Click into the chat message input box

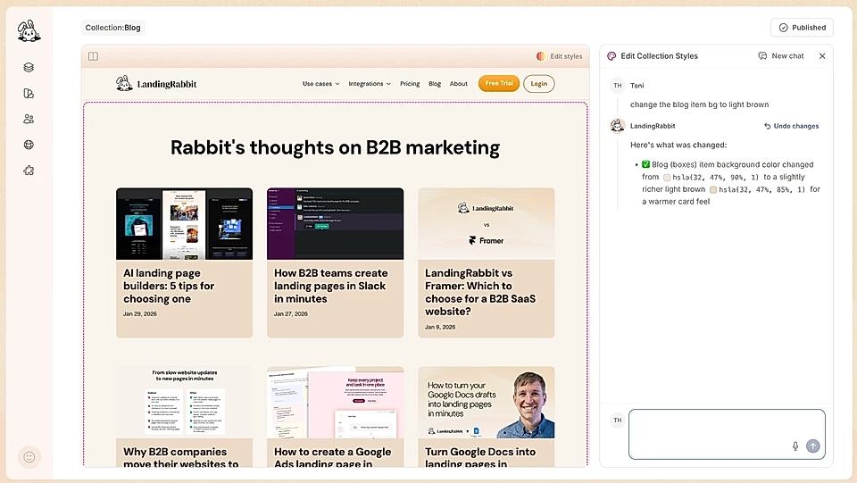[727, 434]
